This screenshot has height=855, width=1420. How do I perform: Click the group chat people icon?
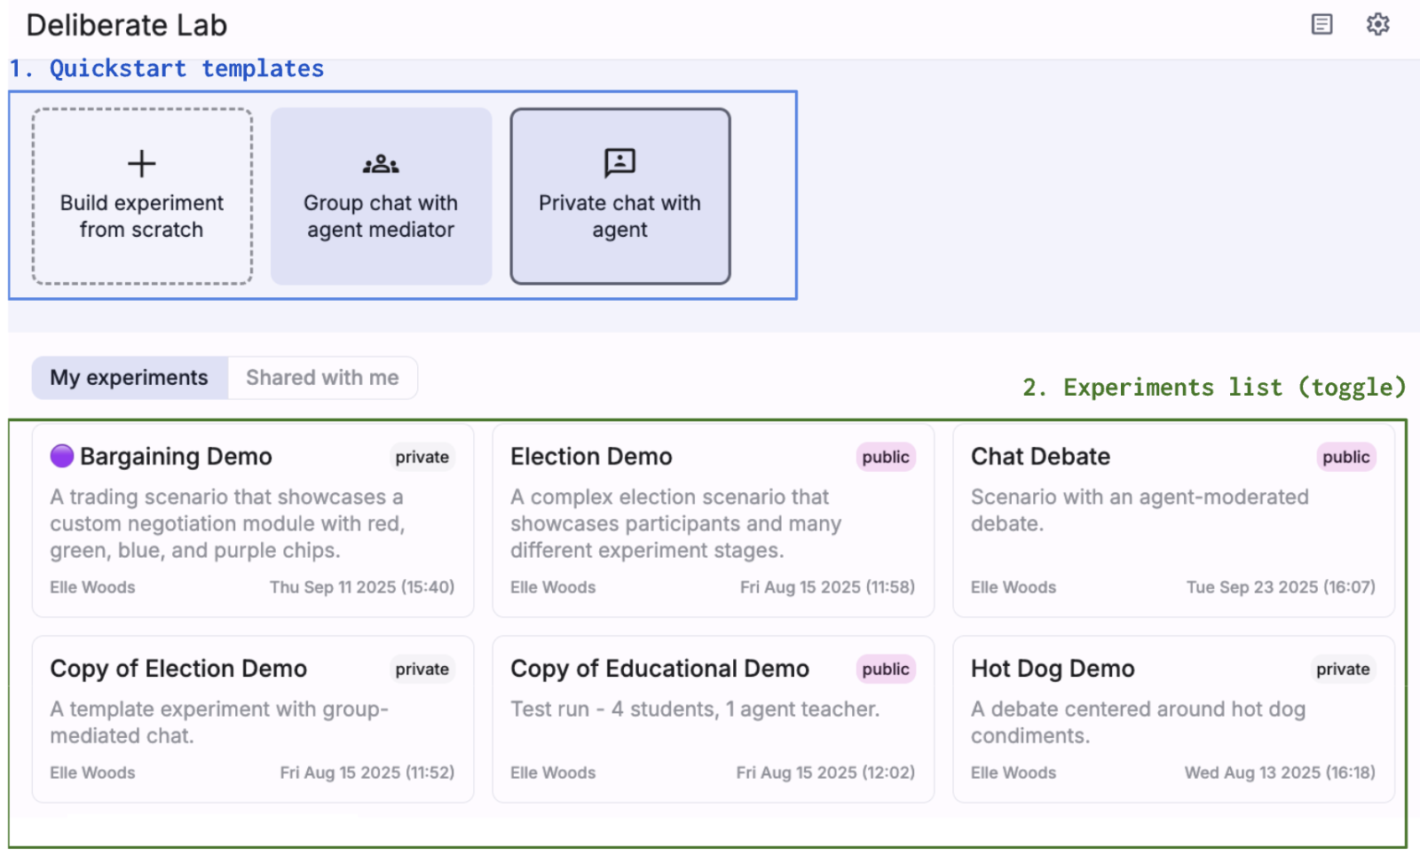tap(381, 164)
